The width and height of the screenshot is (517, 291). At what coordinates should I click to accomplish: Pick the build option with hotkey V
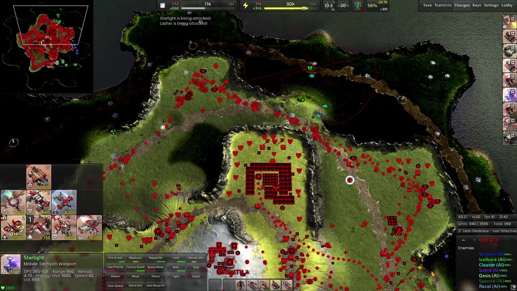(x=90, y=228)
